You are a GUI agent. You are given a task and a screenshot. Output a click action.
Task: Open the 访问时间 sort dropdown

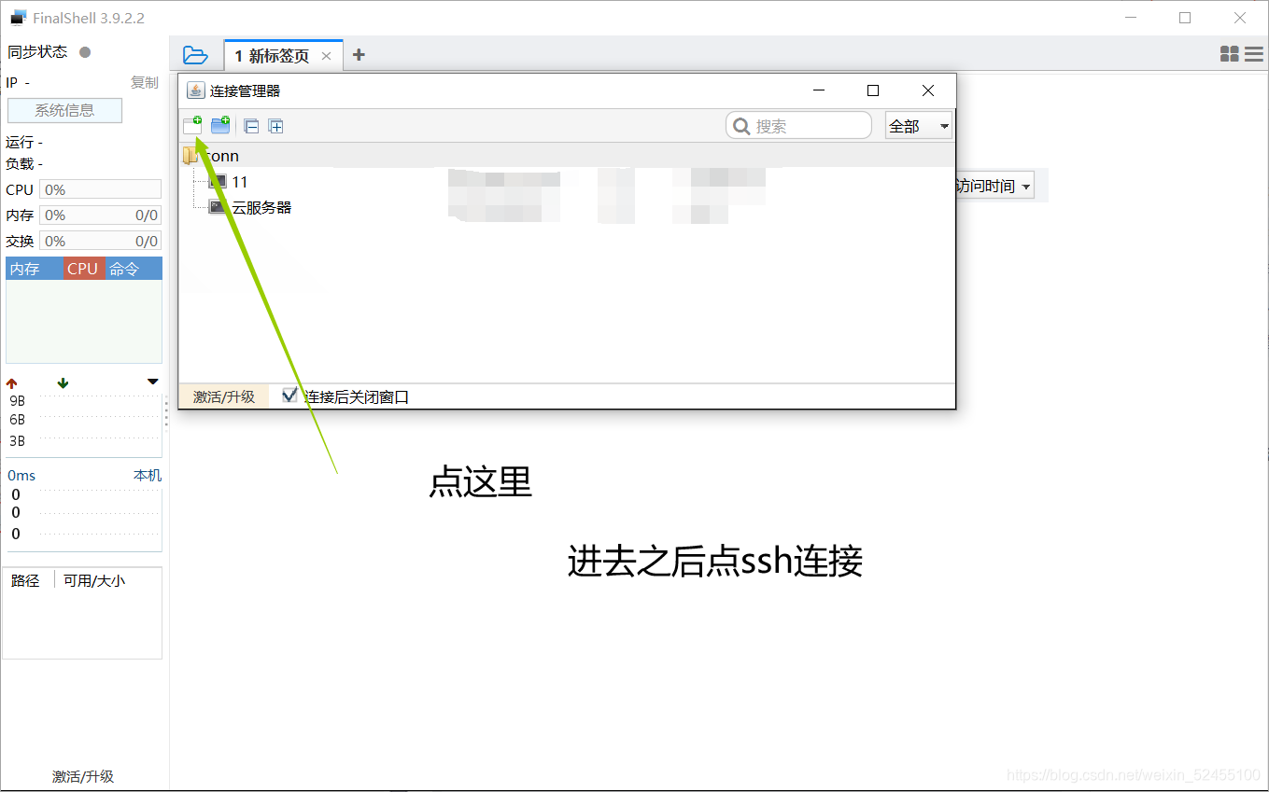[x=994, y=187]
